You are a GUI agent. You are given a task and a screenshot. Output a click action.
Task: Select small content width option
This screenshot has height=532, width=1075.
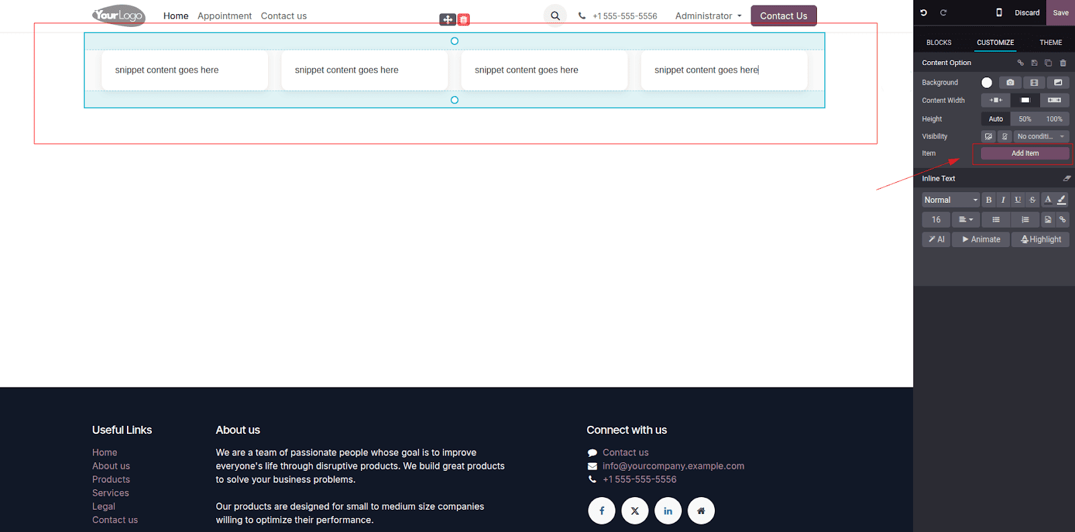click(996, 100)
